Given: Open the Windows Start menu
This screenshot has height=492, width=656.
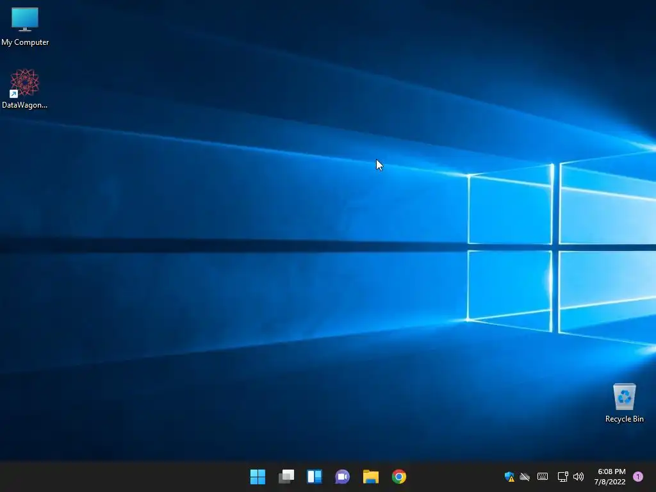Looking at the screenshot, I should tap(258, 477).
